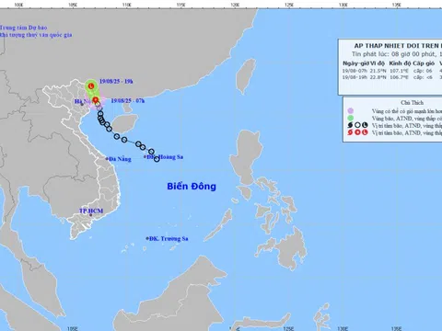Image resolution: width=442 pixels, height=331 pixels.
Task: Click legend text 'Vùng bão, ATNĐ, vùng thấp'
Action: coord(403,119)
